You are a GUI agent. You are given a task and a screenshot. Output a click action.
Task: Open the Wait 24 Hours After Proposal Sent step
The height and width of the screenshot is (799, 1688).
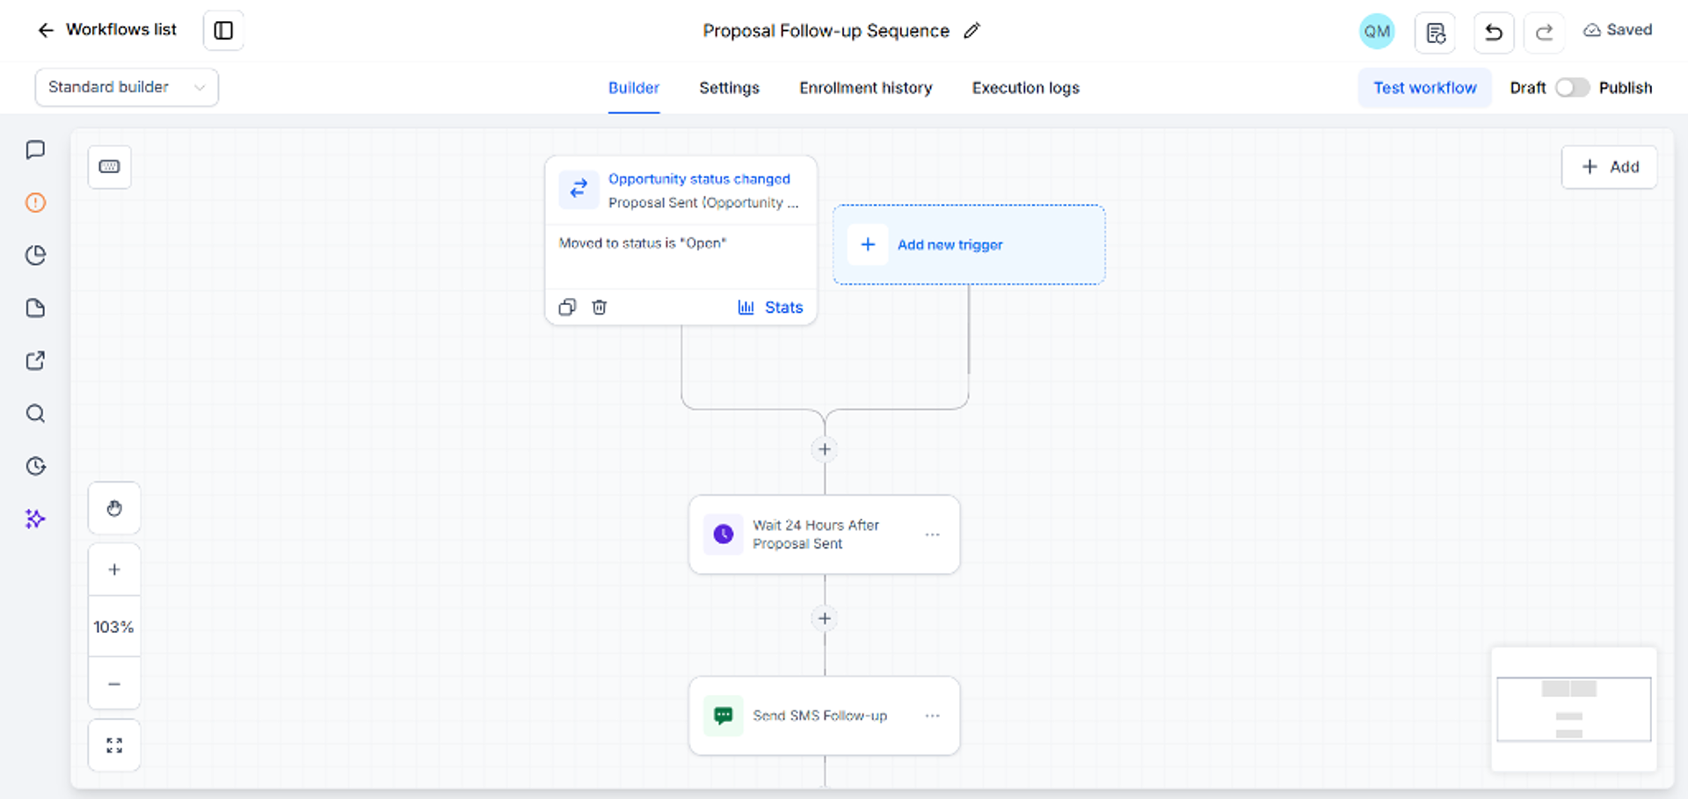pyautogui.click(x=825, y=534)
